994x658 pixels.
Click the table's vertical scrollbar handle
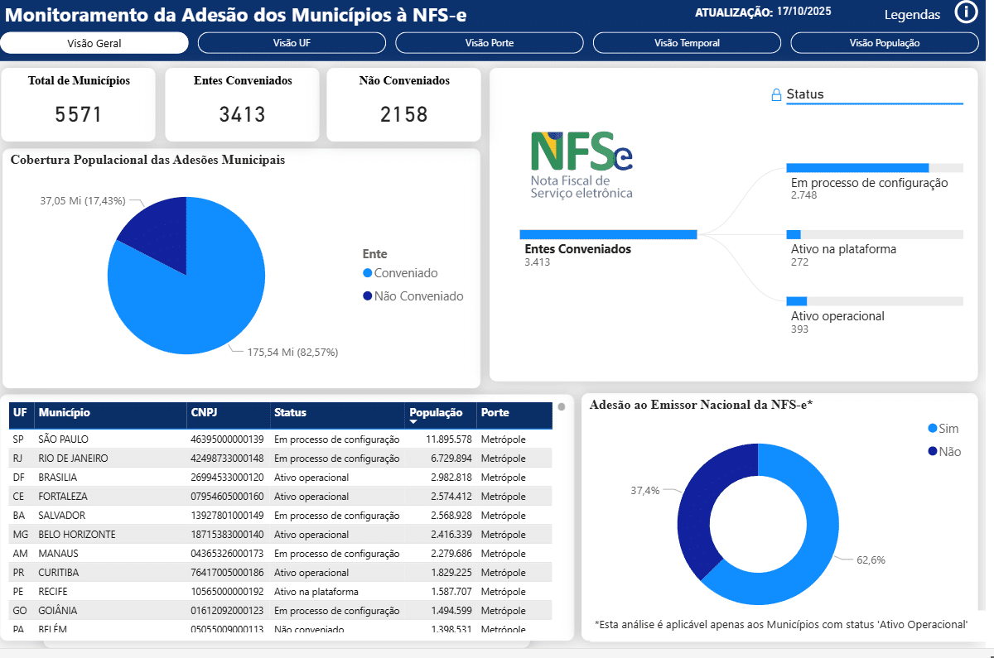pos(562,407)
